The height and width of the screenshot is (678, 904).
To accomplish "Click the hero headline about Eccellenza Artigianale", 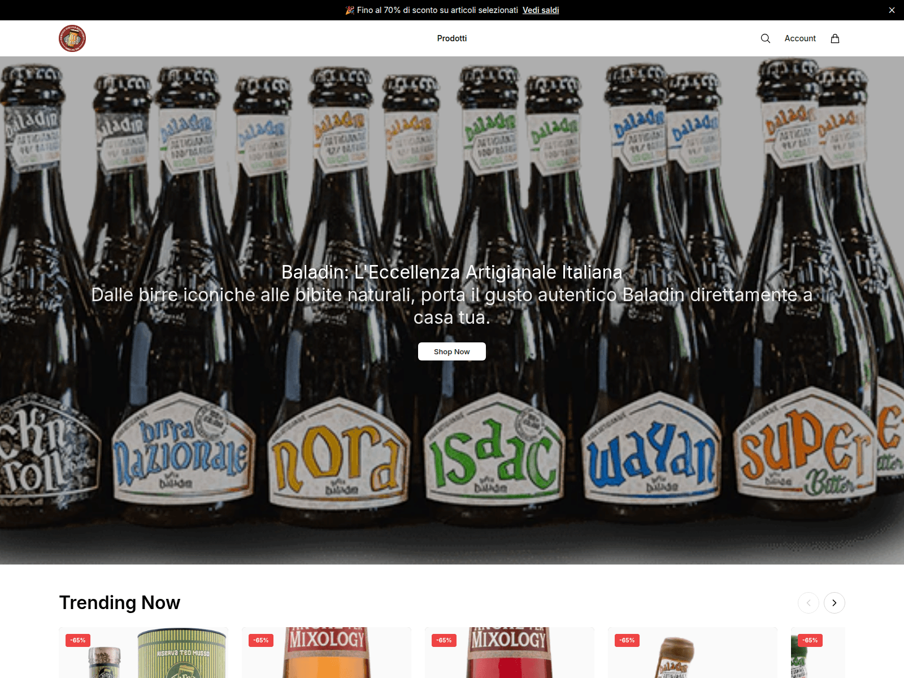I will (x=452, y=272).
